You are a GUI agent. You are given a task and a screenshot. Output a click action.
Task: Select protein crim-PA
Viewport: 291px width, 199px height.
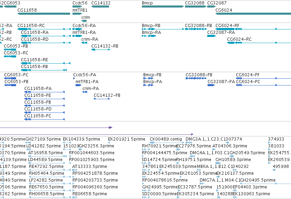[85, 92]
